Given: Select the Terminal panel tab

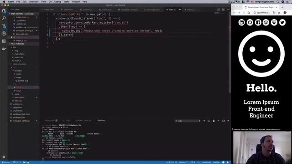Looking at the screenshot, I should coord(101,121).
